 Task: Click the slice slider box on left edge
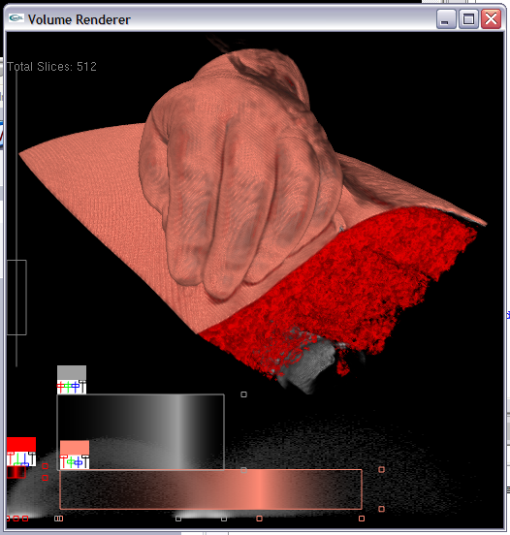click(x=16, y=298)
